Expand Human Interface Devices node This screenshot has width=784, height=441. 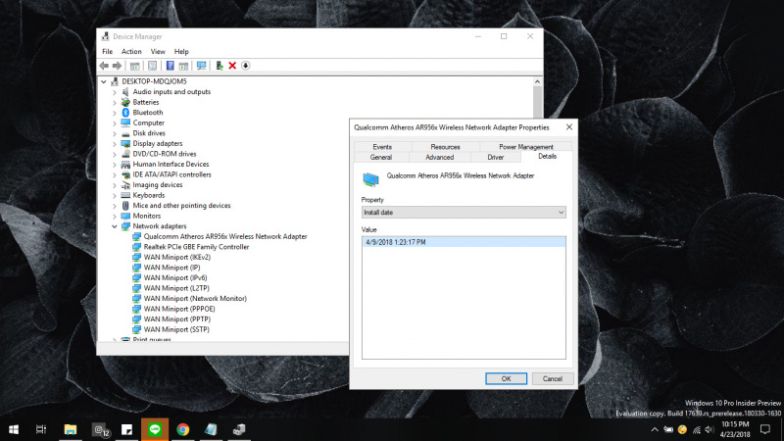tap(115, 165)
